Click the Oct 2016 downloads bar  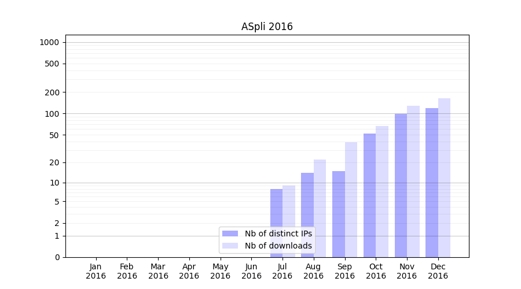382,191
